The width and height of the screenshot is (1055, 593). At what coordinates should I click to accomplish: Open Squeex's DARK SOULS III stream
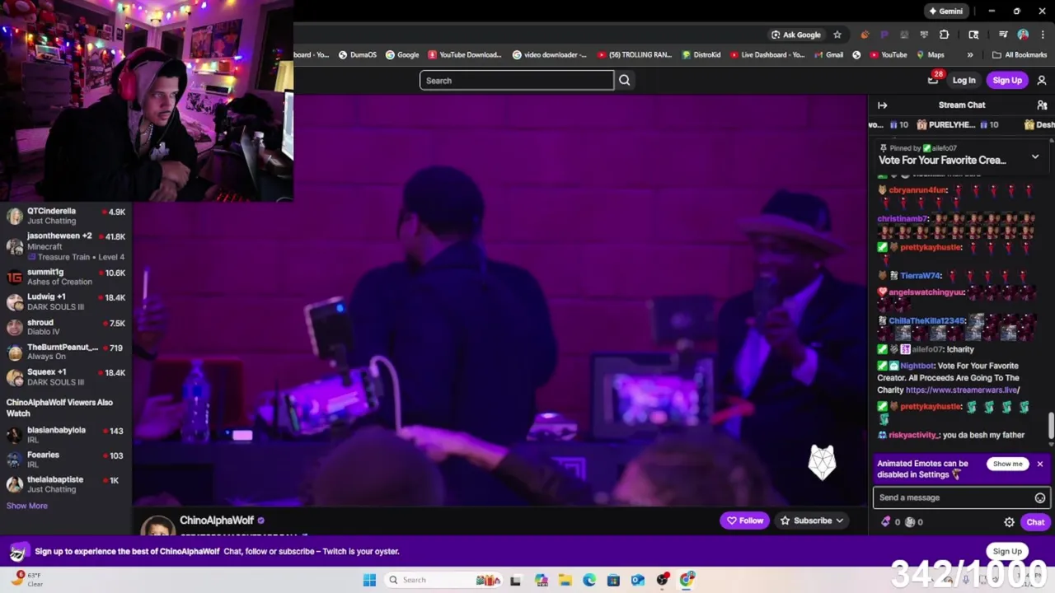pyautogui.click(x=66, y=376)
